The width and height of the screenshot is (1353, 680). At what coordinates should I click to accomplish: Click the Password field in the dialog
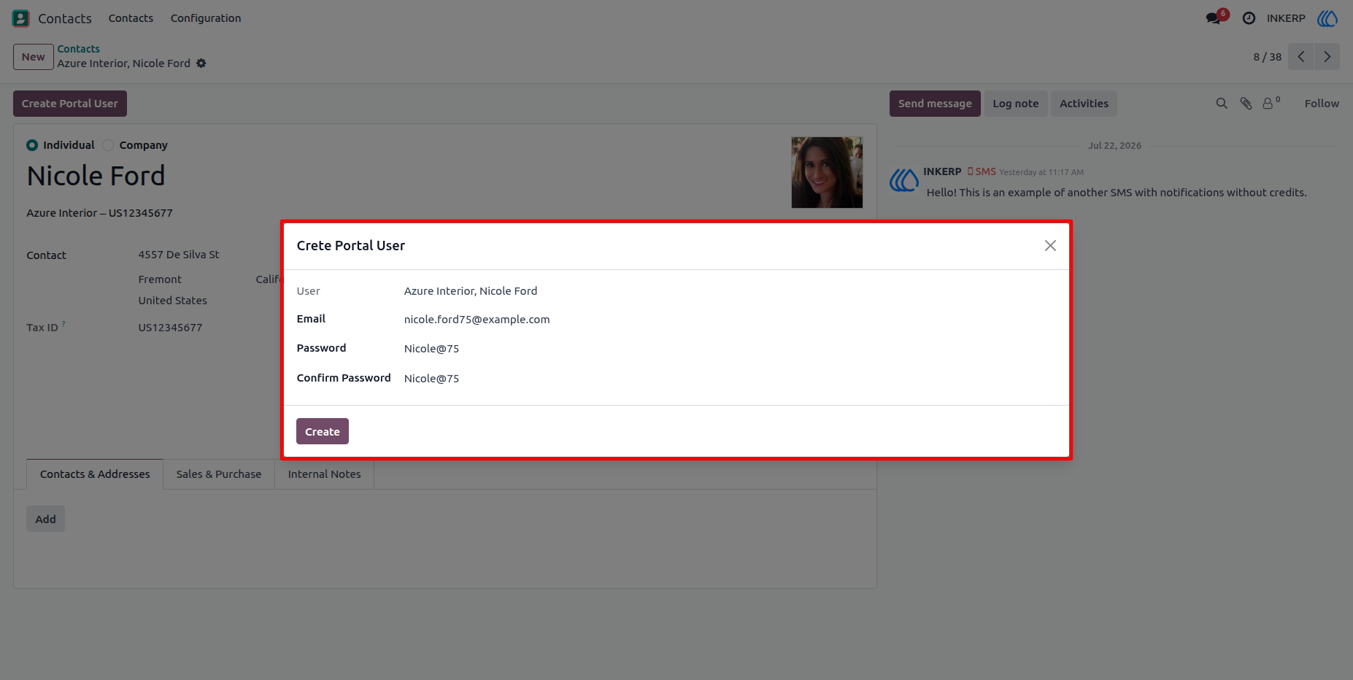click(x=730, y=349)
